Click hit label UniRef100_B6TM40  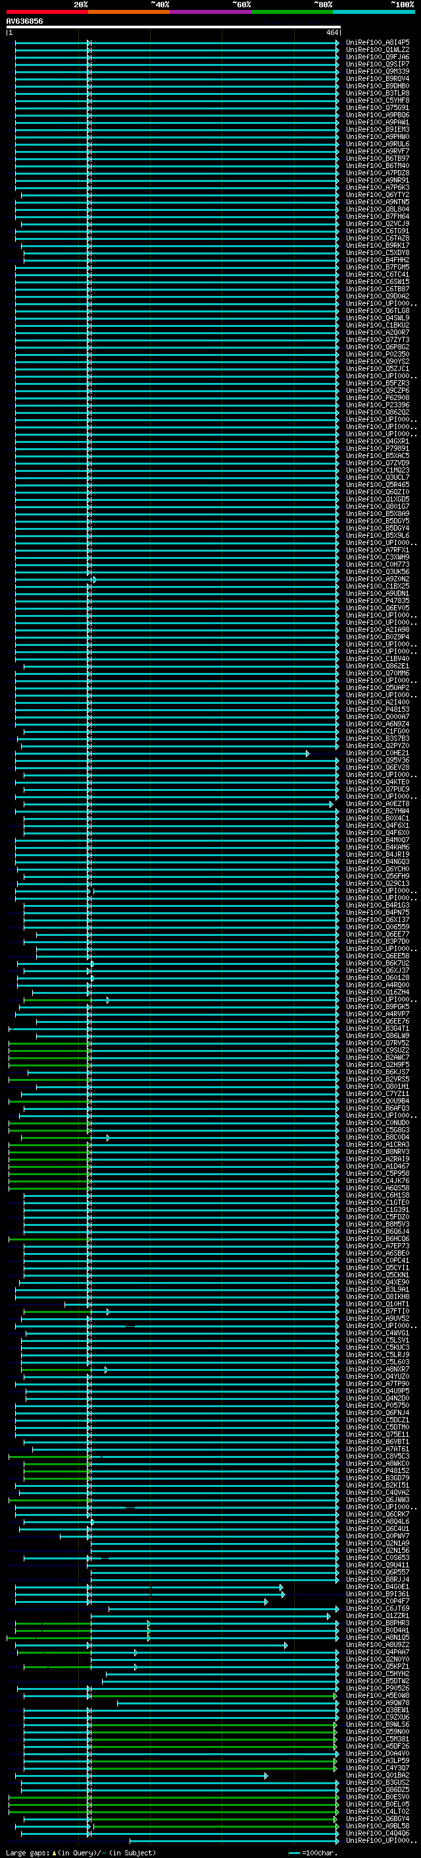pos(378,165)
